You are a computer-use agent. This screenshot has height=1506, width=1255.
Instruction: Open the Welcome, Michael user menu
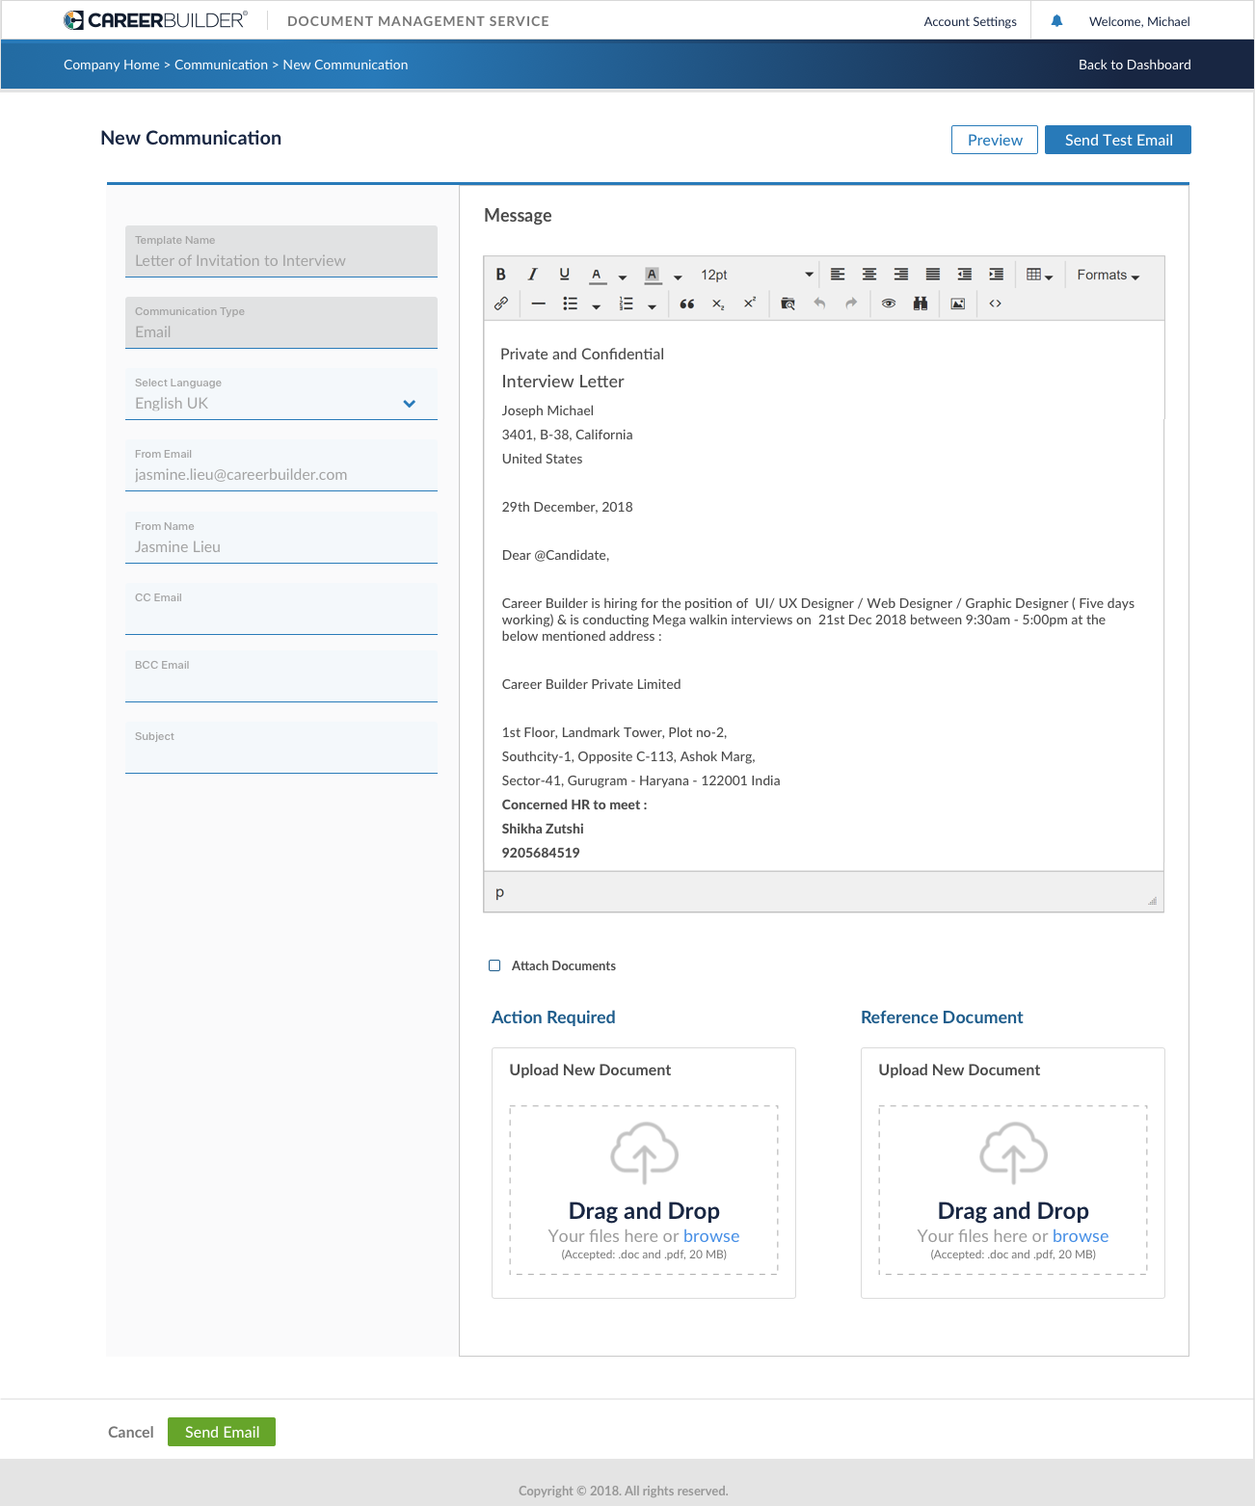[x=1139, y=21]
